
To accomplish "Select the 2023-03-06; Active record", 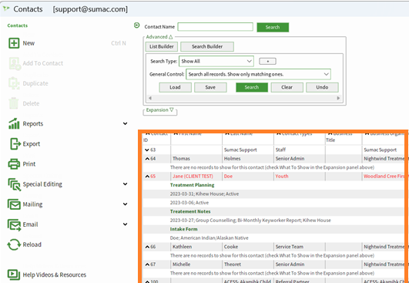I will coord(189,203).
